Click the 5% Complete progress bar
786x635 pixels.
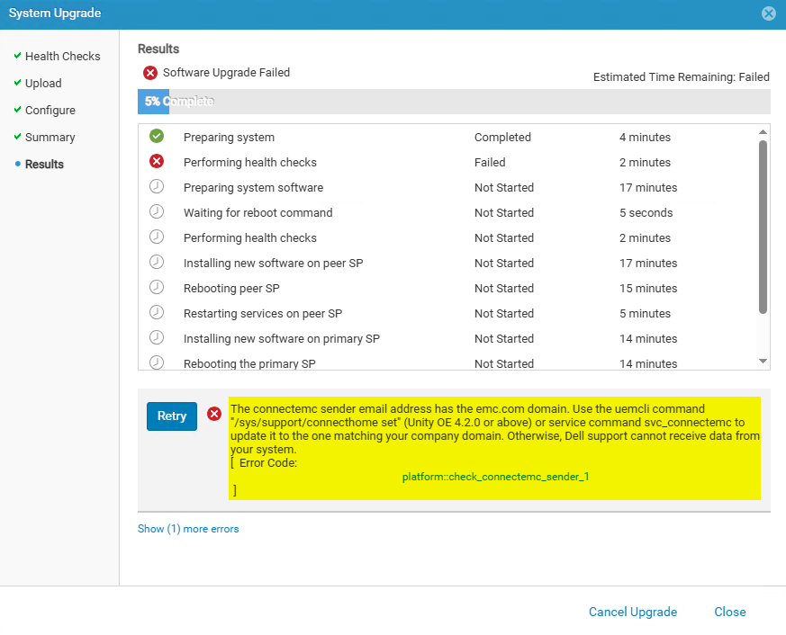click(453, 102)
